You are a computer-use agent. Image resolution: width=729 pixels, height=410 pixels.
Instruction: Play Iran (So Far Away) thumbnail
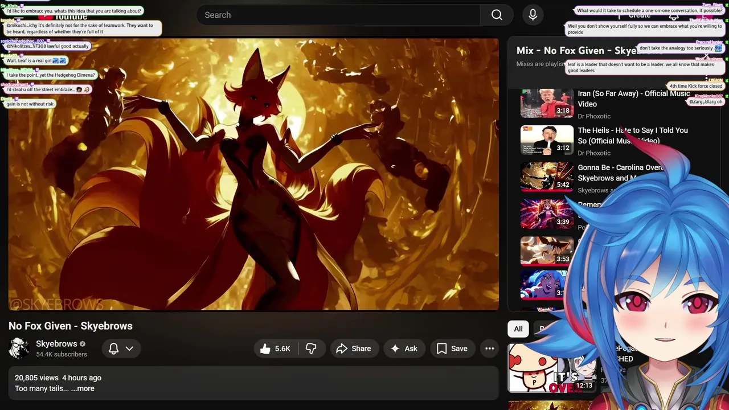[x=547, y=103]
